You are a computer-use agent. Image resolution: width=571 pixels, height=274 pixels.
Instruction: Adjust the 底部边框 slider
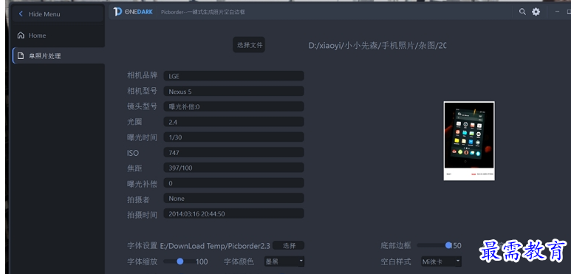coord(434,246)
